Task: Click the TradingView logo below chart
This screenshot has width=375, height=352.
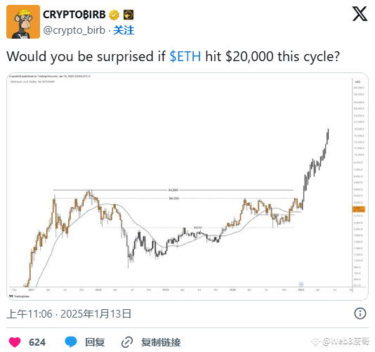Action: (19, 296)
